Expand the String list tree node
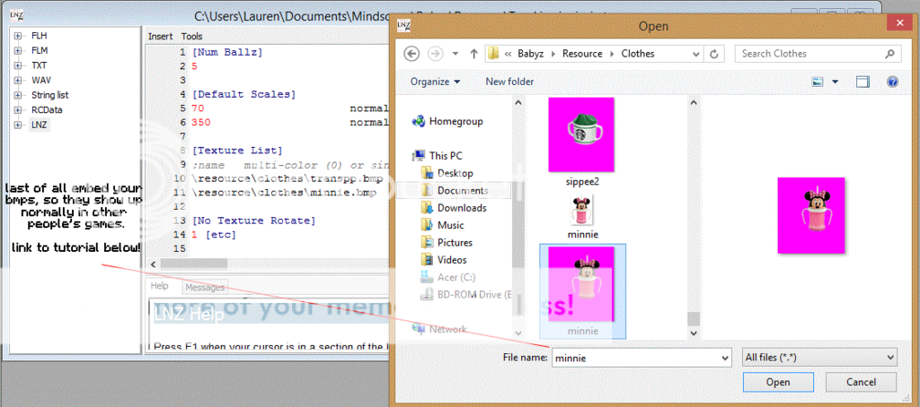Viewport: 920px width, 407px height. (18, 95)
